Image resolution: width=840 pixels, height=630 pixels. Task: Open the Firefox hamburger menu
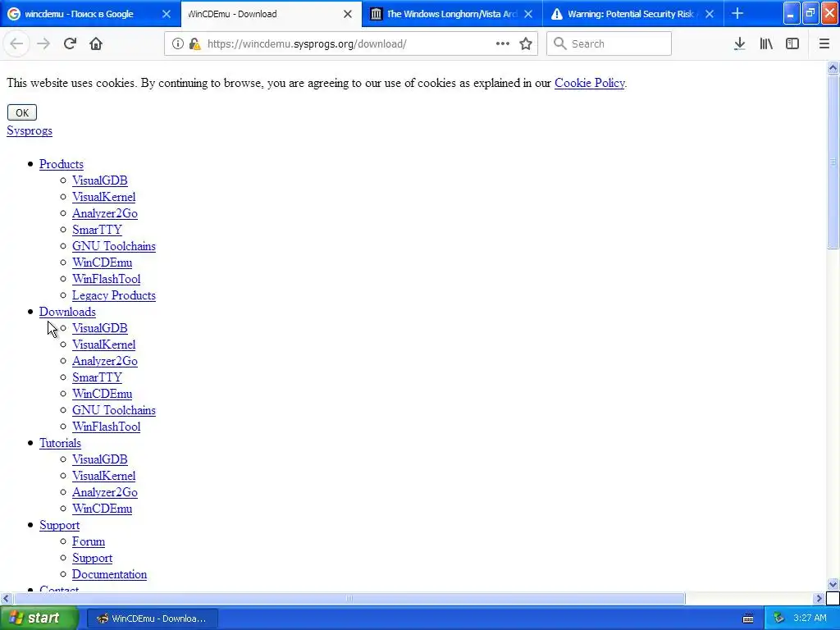(824, 44)
